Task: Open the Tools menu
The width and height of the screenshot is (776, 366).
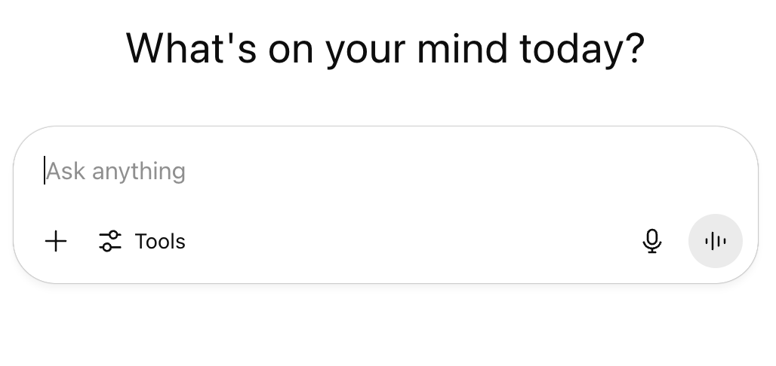Action: click(x=142, y=242)
